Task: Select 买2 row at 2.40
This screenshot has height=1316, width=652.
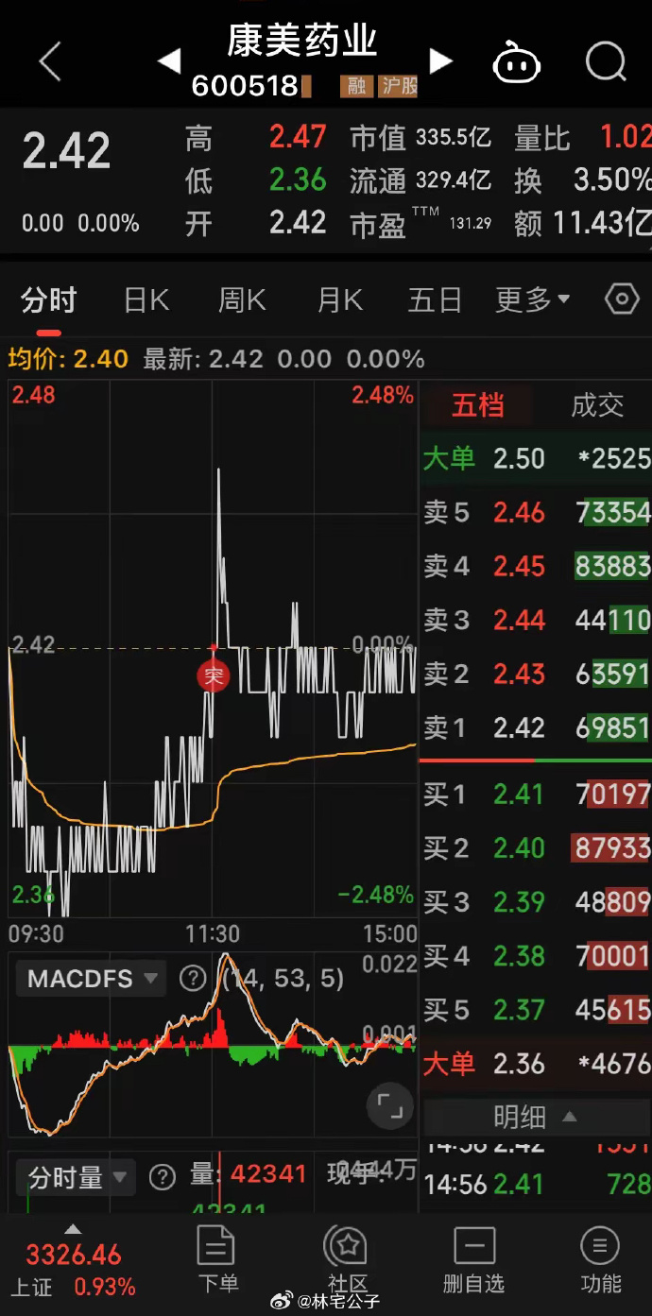Action: click(536, 847)
